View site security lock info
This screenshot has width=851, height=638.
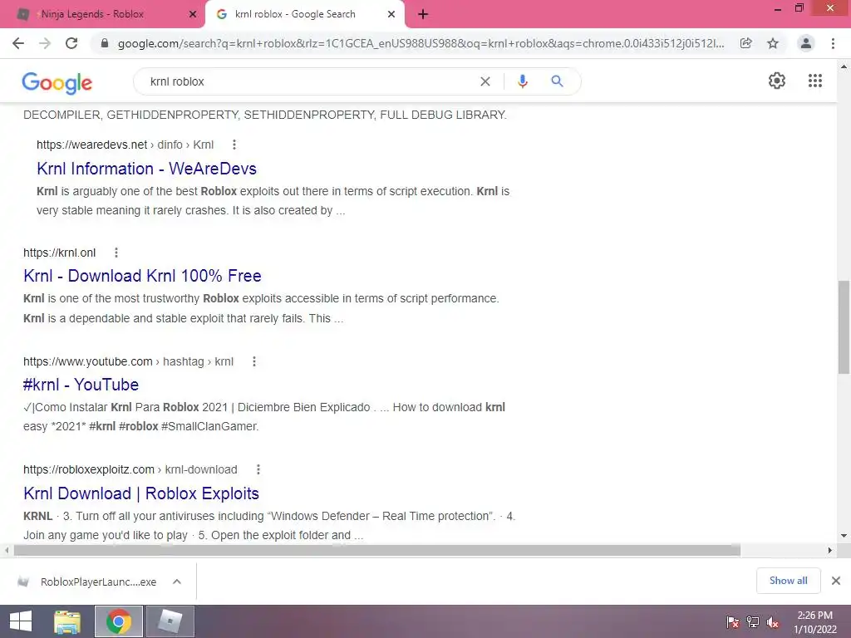(105, 43)
